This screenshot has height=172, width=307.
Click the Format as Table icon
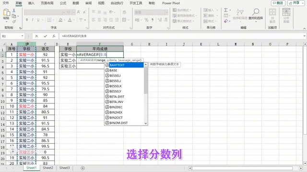click(175, 16)
